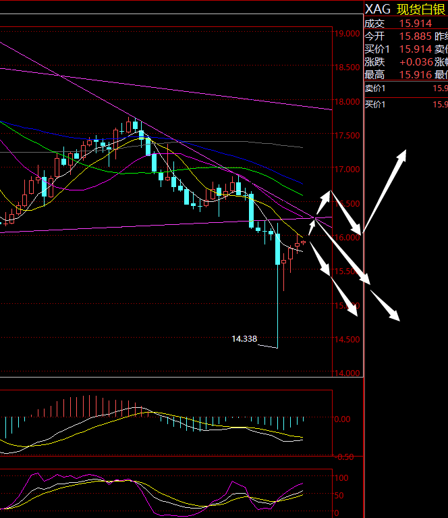Screen dimensions: 448x518
Task: Select the XAG symbol code
Action: [377, 9]
